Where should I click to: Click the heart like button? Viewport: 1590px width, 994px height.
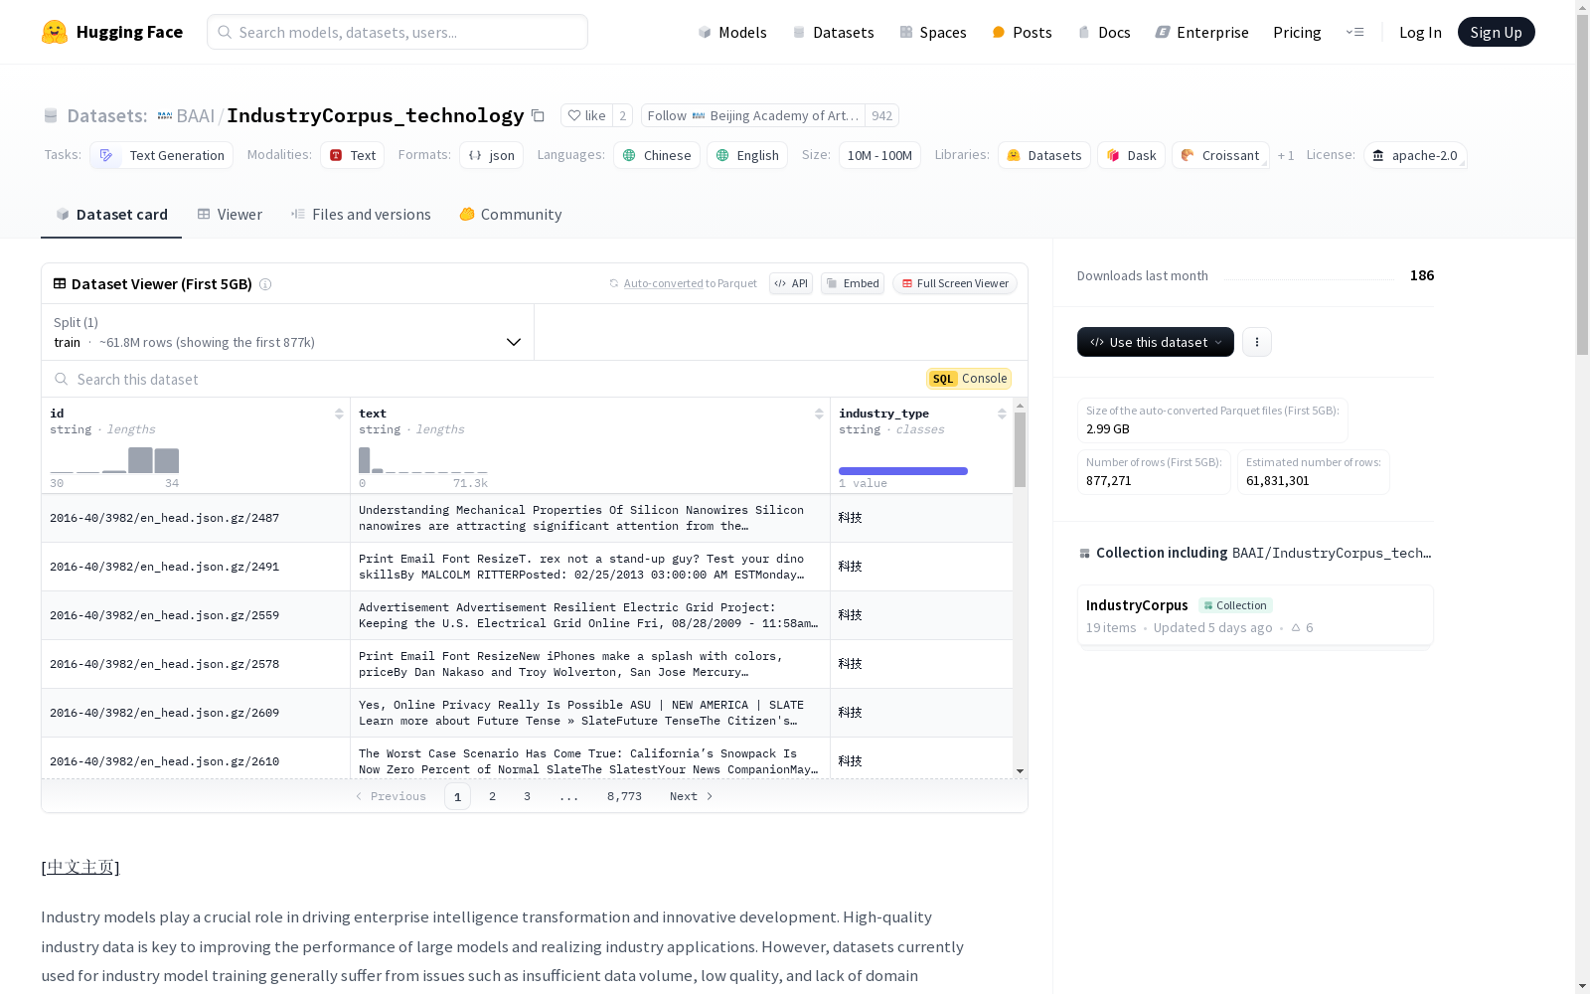click(x=586, y=115)
